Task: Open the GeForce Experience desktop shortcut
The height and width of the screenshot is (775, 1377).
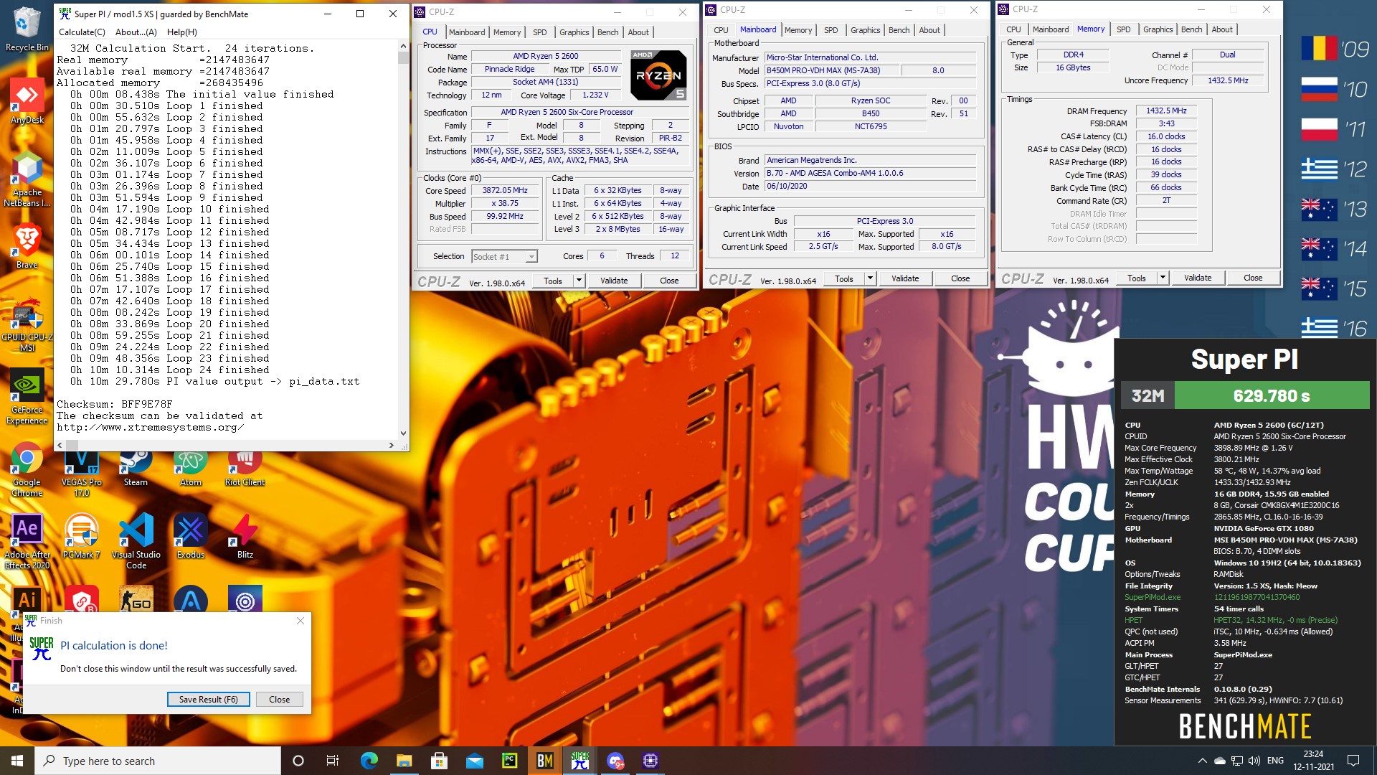Action: point(27,397)
